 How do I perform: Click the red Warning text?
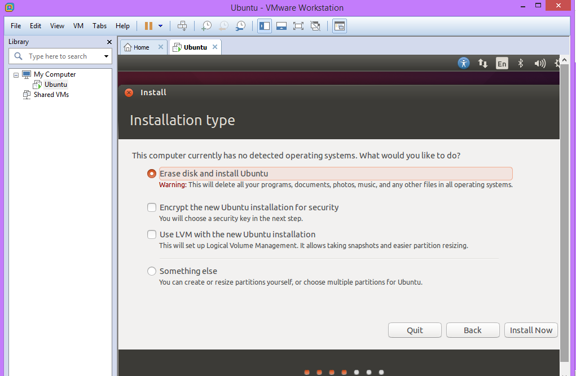tap(173, 185)
